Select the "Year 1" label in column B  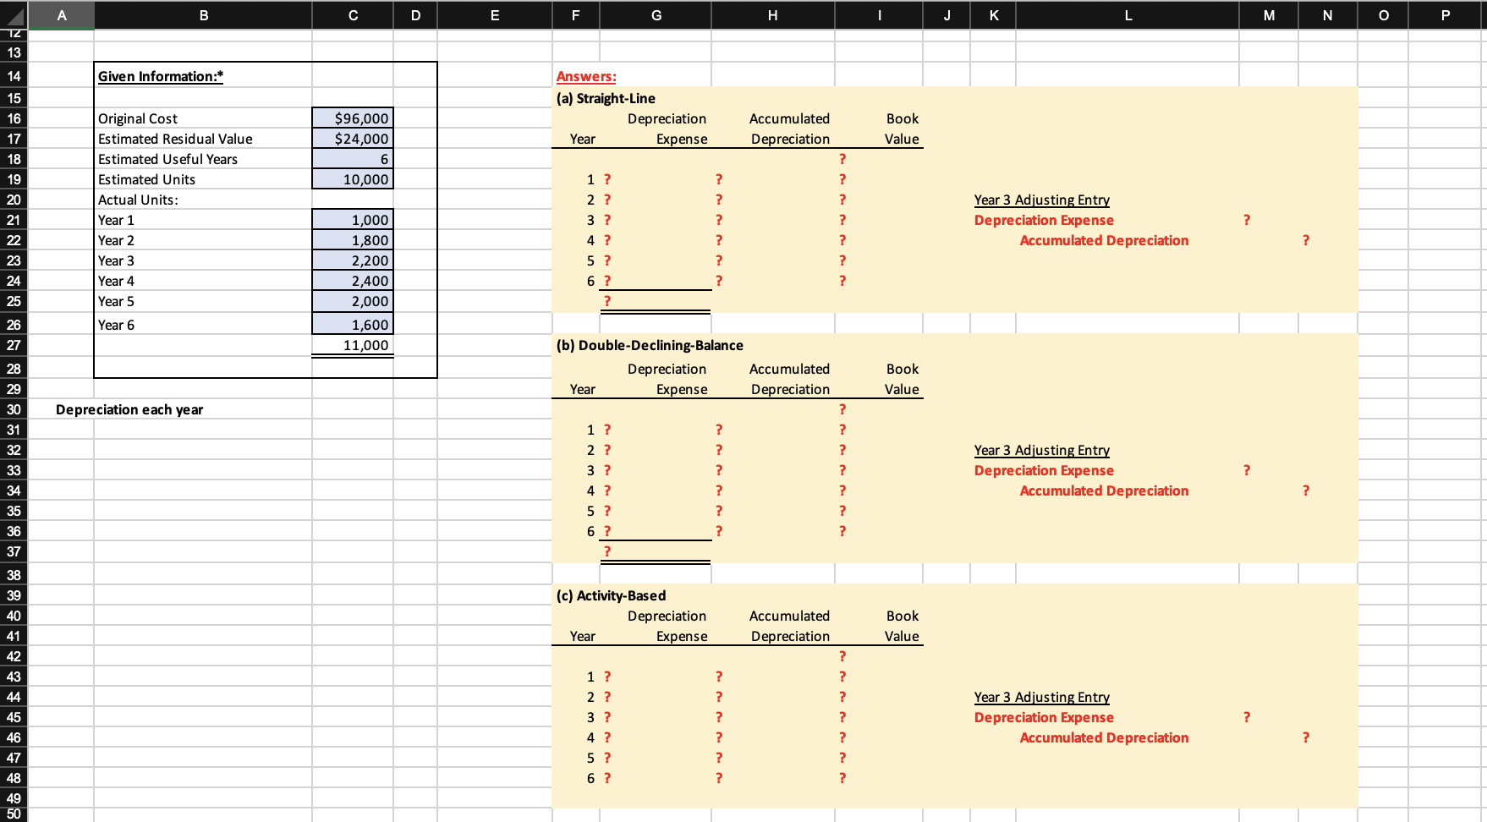[x=116, y=220]
